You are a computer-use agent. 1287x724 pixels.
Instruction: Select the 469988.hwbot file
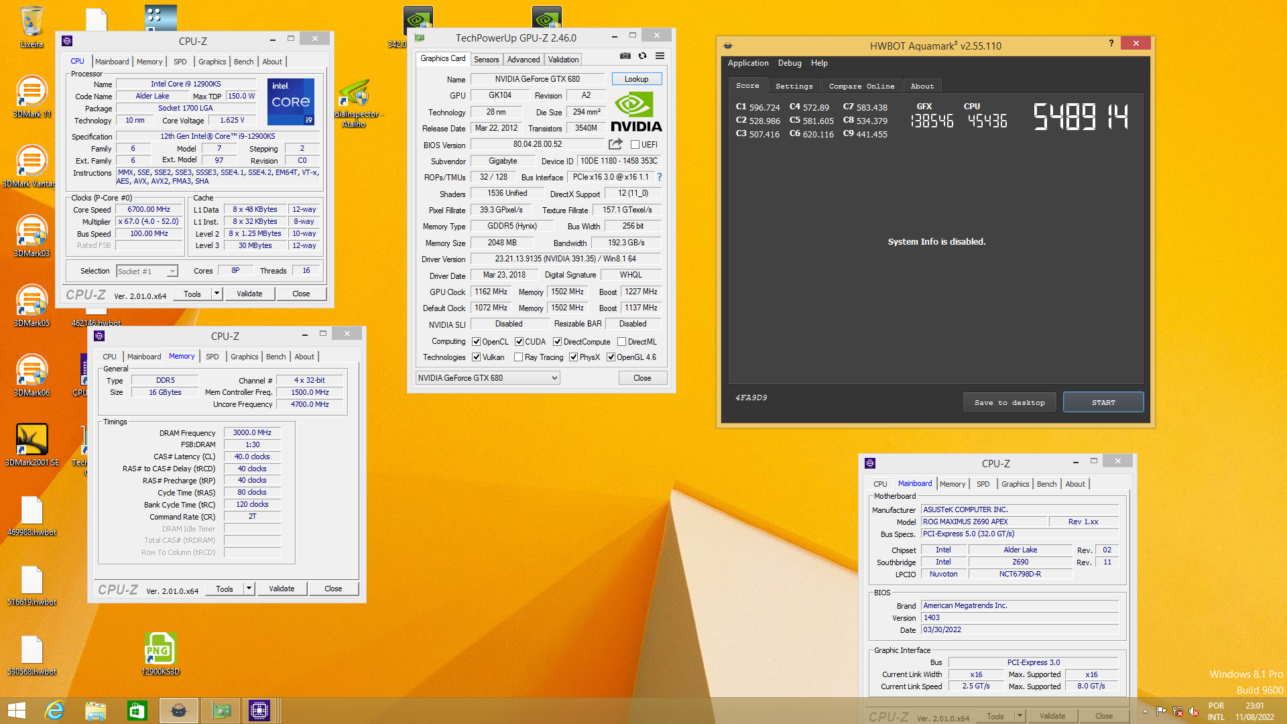[x=32, y=515]
